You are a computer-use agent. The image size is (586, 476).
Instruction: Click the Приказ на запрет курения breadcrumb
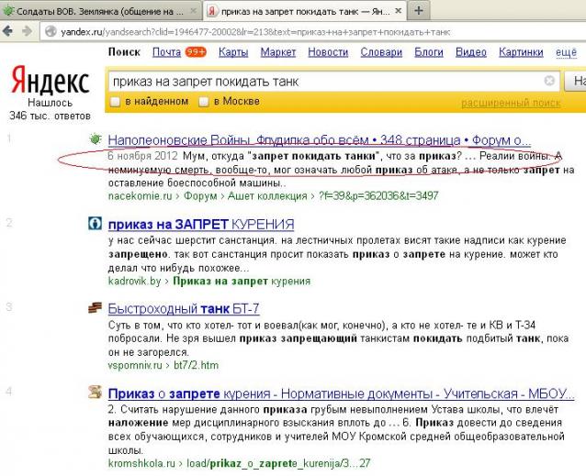point(242,281)
